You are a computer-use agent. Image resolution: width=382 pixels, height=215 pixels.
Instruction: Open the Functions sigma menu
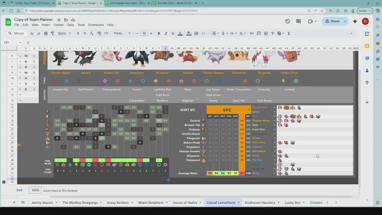point(289,33)
